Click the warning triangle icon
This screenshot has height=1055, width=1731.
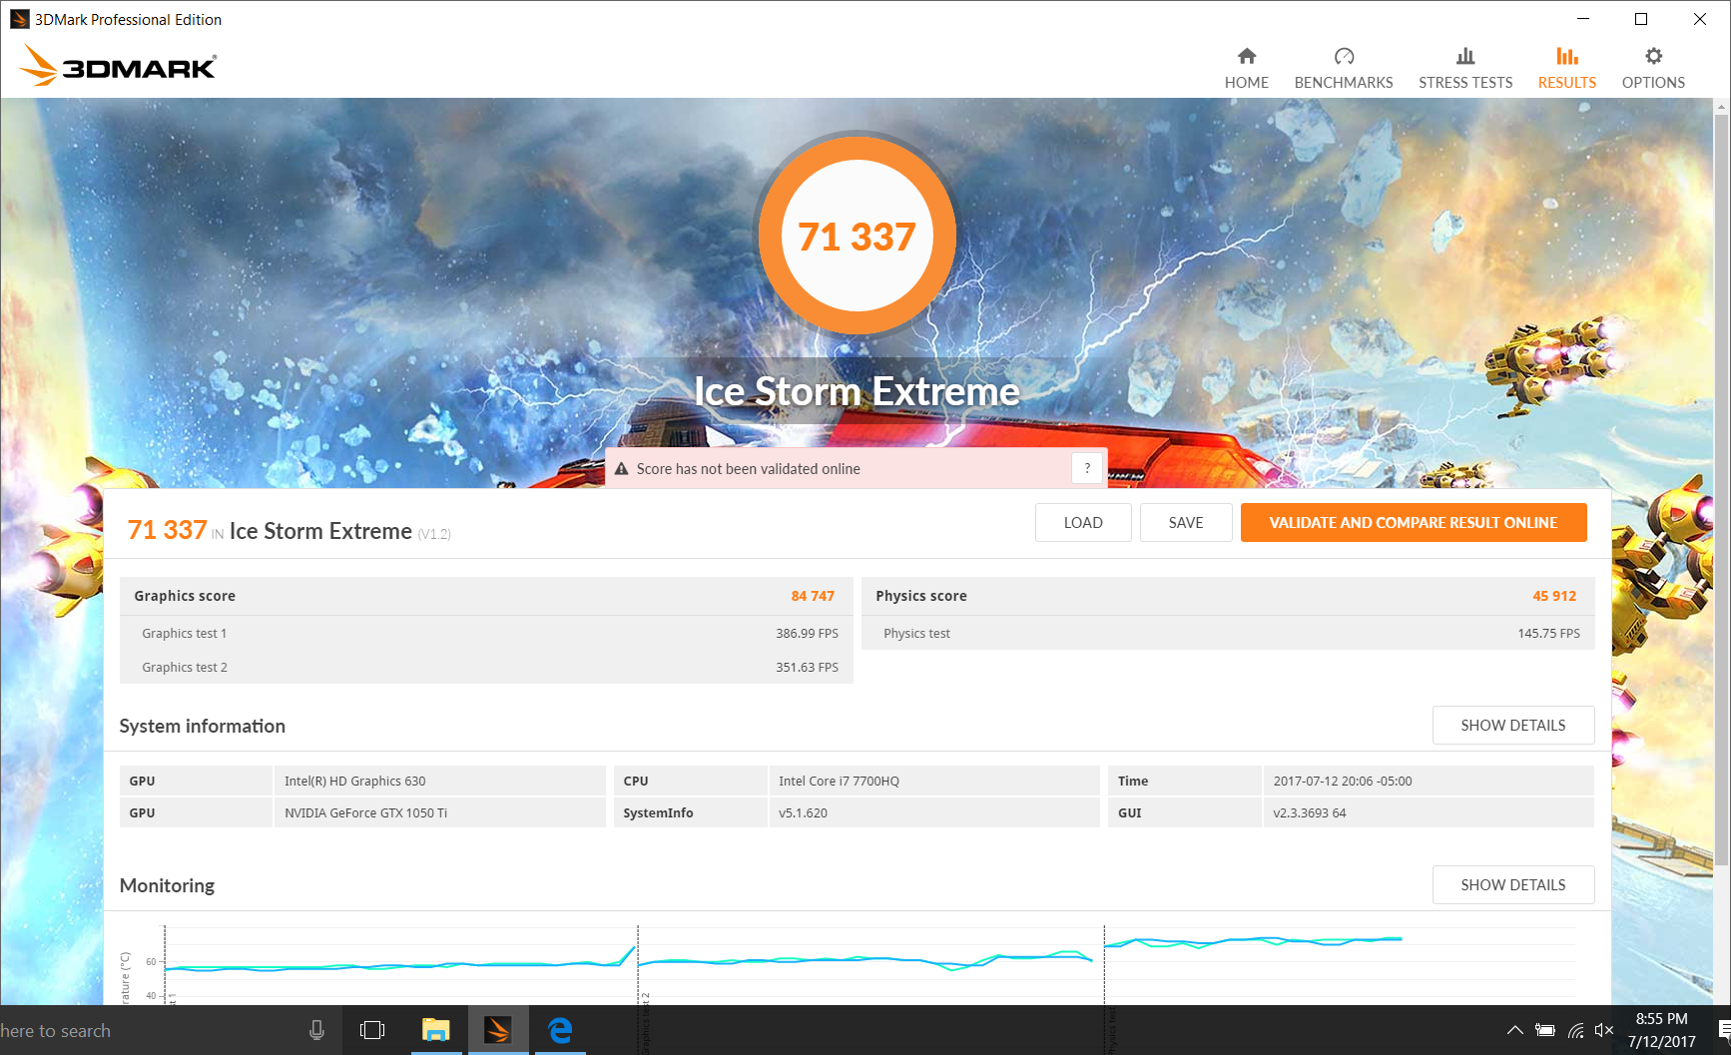621,469
